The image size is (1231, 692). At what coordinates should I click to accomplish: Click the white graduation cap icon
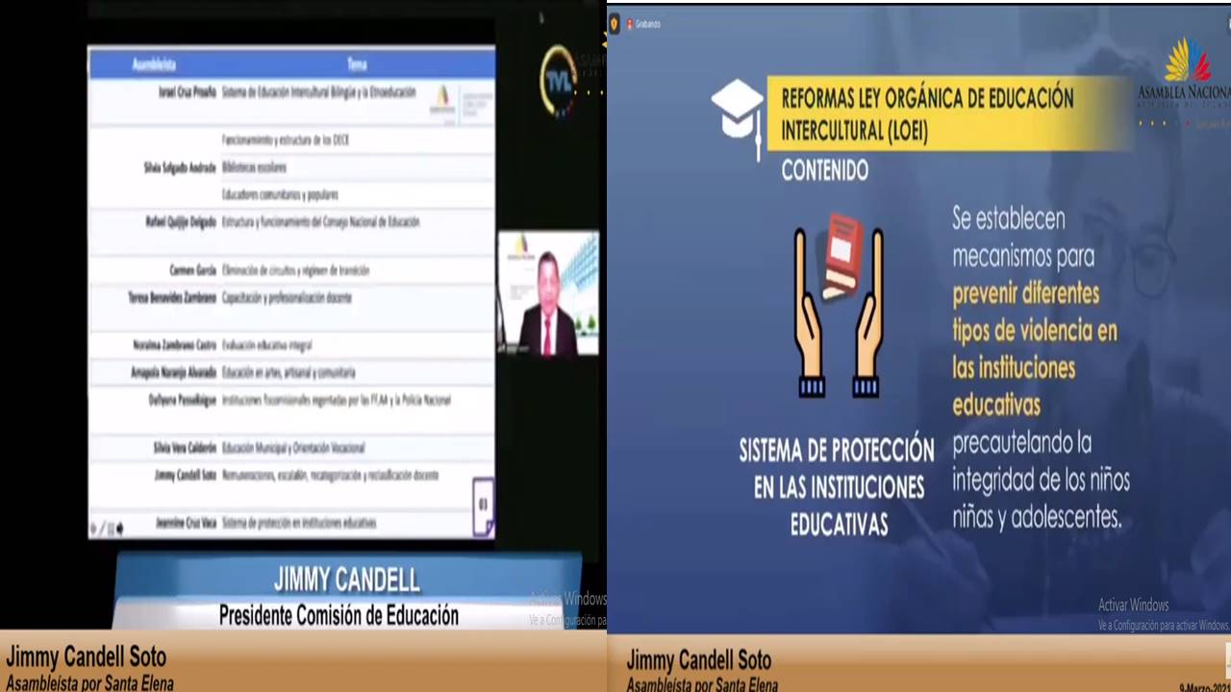click(x=738, y=111)
